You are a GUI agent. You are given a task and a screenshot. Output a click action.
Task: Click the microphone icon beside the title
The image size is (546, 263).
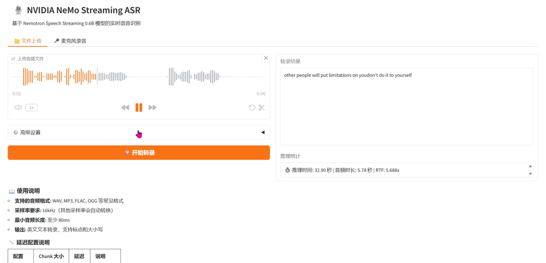pos(19,10)
